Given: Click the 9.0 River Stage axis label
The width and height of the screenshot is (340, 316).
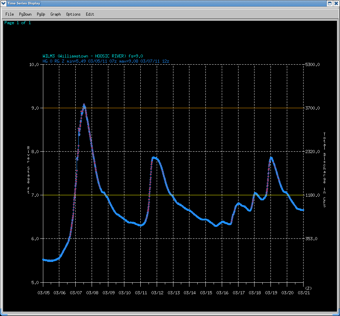Looking at the screenshot, I should tap(35, 108).
